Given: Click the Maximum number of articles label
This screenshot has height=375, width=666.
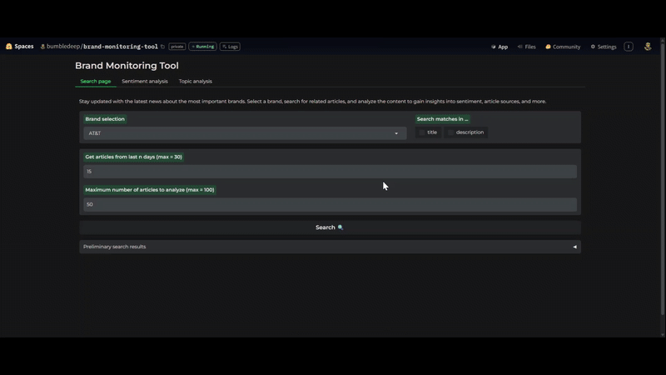Looking at the screenshot, I should click(150, 190).
